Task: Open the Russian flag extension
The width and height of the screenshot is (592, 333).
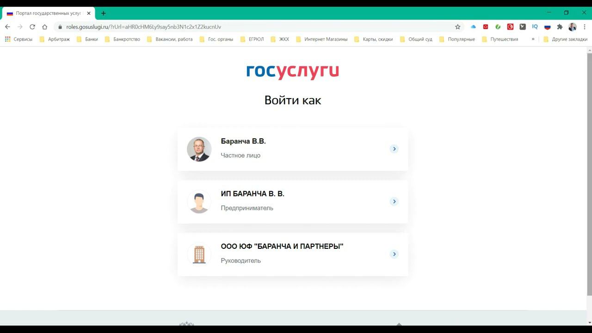Action: 548,27
